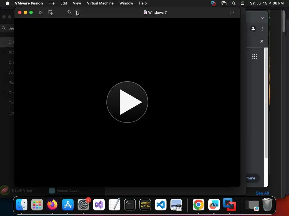Click the small play icon in VMware toolbar
This screenshot has height=216, width=289.
[x=41, y=12]
